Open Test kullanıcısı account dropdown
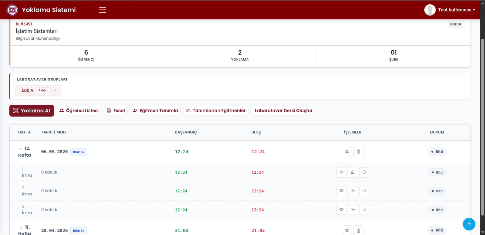Viewport: 485px width, 235px height. click(450, 10)
